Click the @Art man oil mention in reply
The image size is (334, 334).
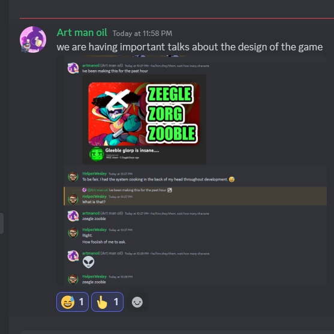click(x=98, y=190)
